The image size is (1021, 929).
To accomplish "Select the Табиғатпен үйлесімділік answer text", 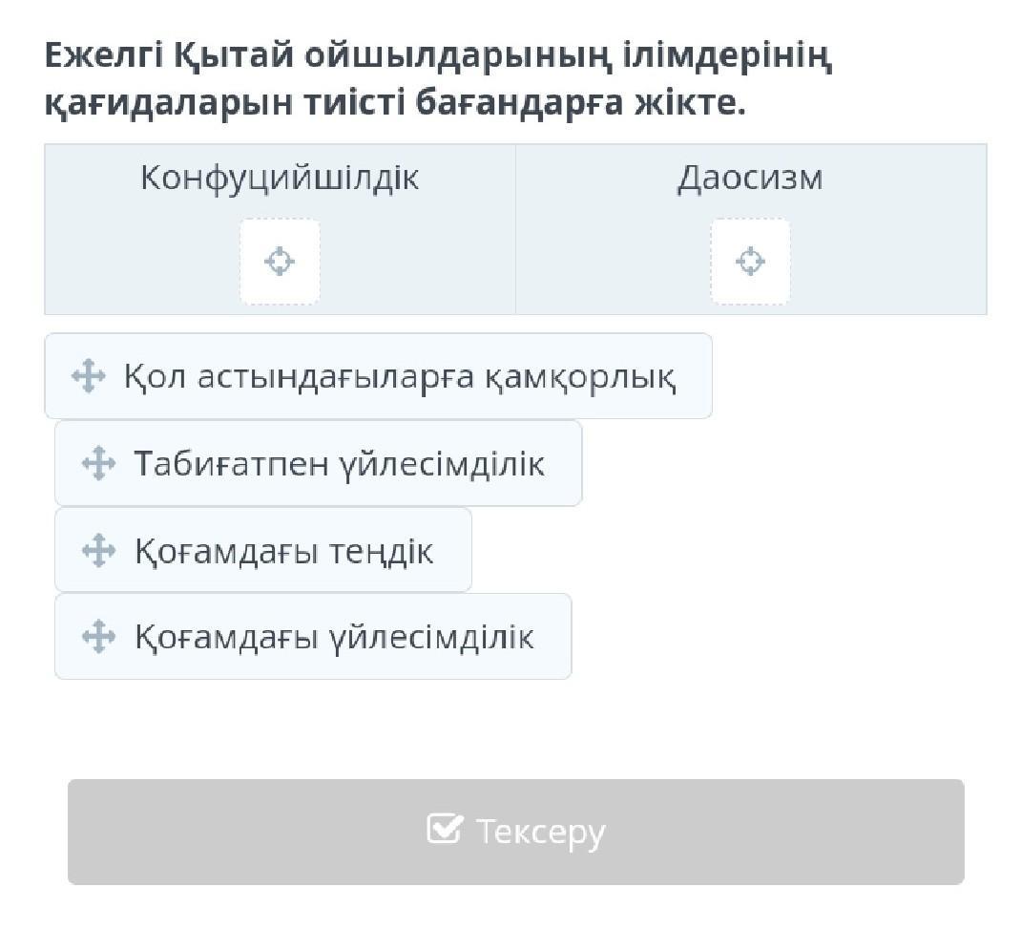I will tap(339, 464).
